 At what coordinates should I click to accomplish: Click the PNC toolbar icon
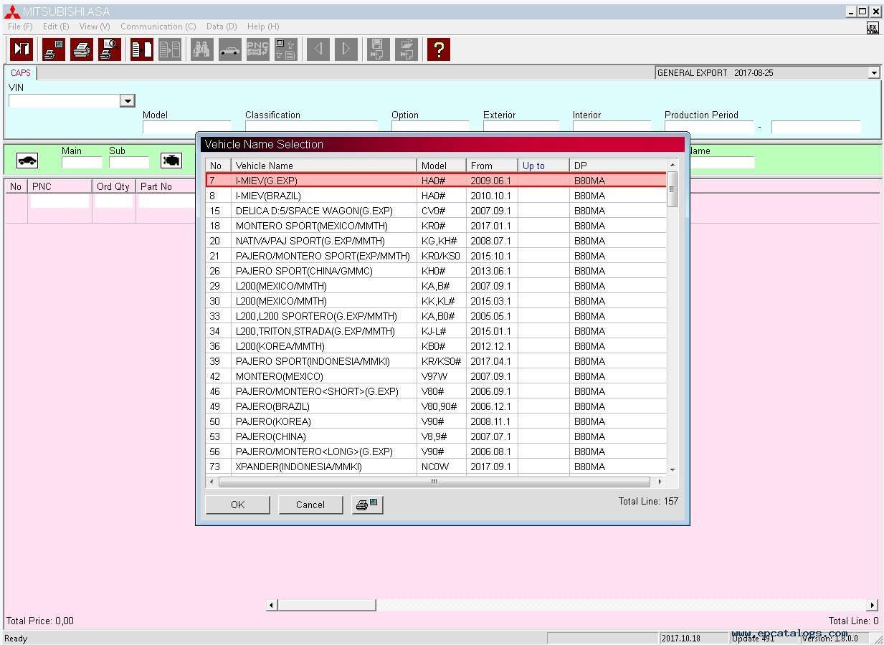click(x=257, y=49)
